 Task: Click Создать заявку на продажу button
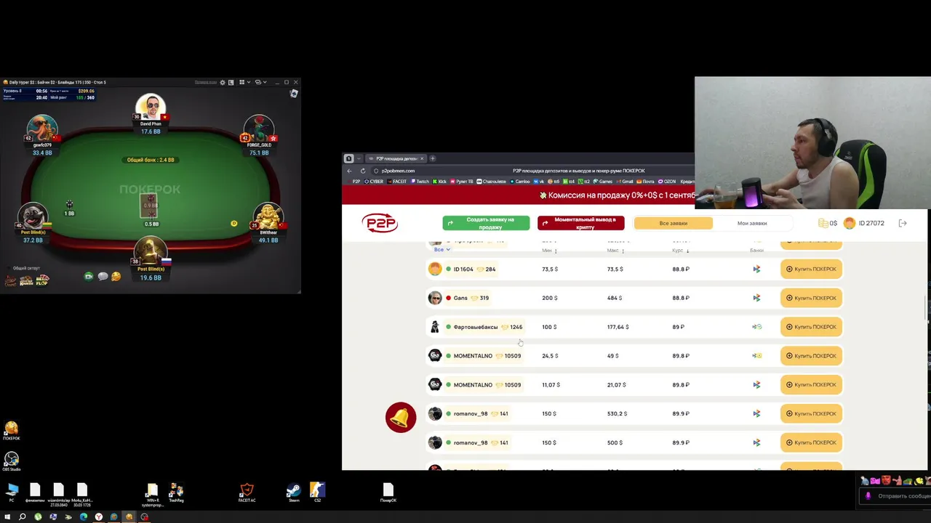coord(486,223)
